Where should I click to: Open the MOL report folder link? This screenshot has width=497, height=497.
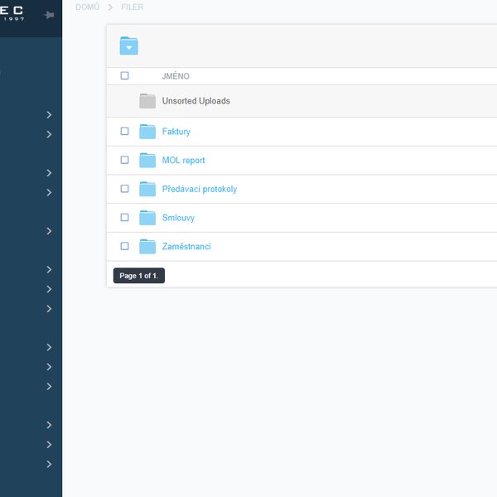pyautogui.click(x=183, y=161)
